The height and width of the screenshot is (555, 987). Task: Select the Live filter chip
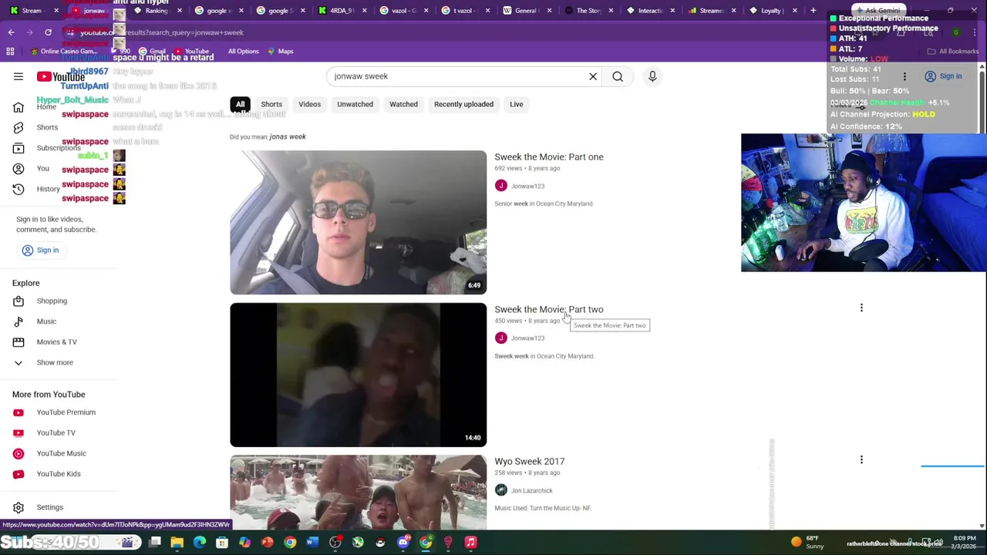click(516, 104)
